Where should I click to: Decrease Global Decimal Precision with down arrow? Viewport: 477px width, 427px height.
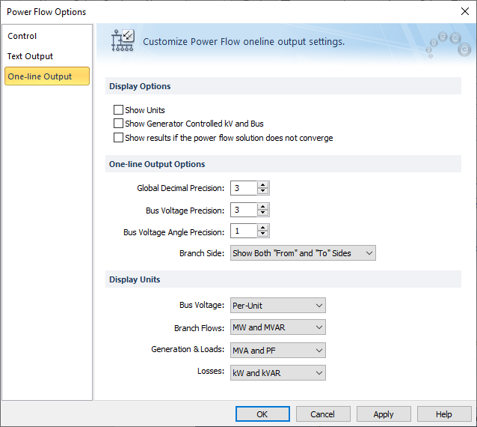262,192
